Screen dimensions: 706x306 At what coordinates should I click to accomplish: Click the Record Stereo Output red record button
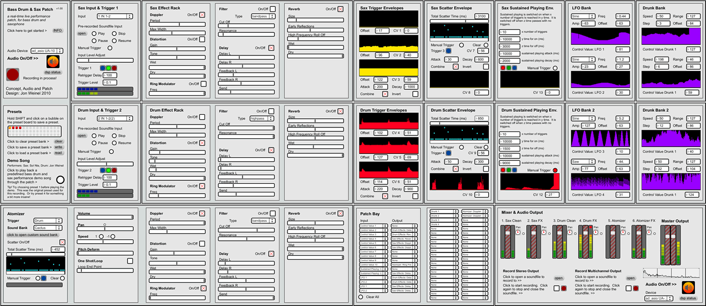tap(563, 288)
